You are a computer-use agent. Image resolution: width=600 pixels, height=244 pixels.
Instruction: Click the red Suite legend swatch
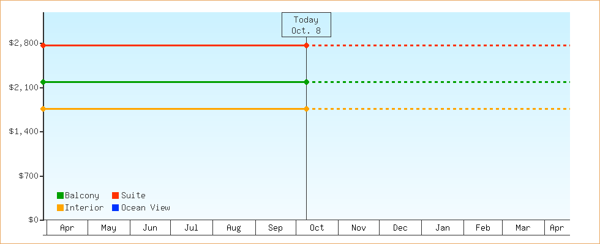[115, 195]
